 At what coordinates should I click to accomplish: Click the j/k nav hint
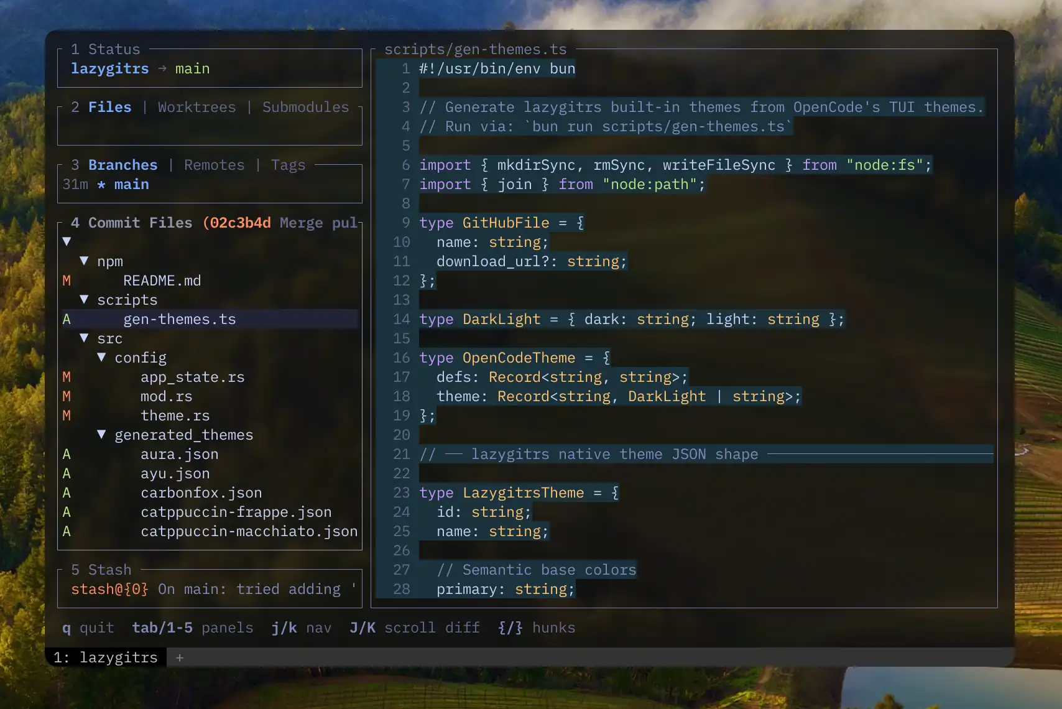coord(302,628)
